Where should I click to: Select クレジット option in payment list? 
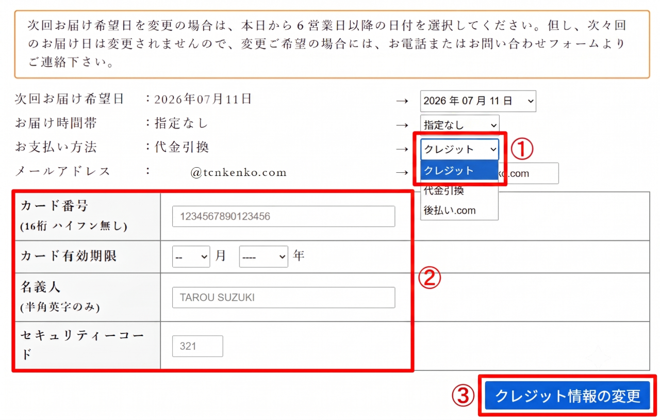pyautogui.click(x=459, y=170)
